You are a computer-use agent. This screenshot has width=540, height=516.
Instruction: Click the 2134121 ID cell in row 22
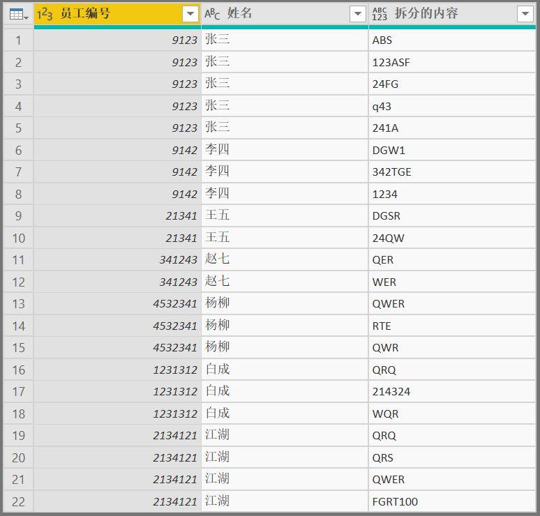[x=117, y=501]
